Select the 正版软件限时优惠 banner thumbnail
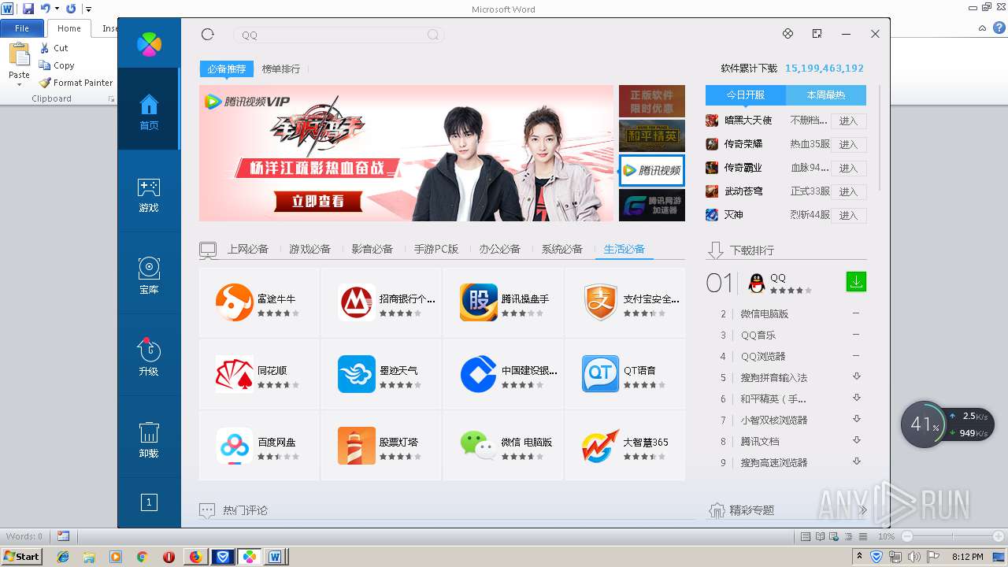 pyautogui.click(x=652, y=102)
